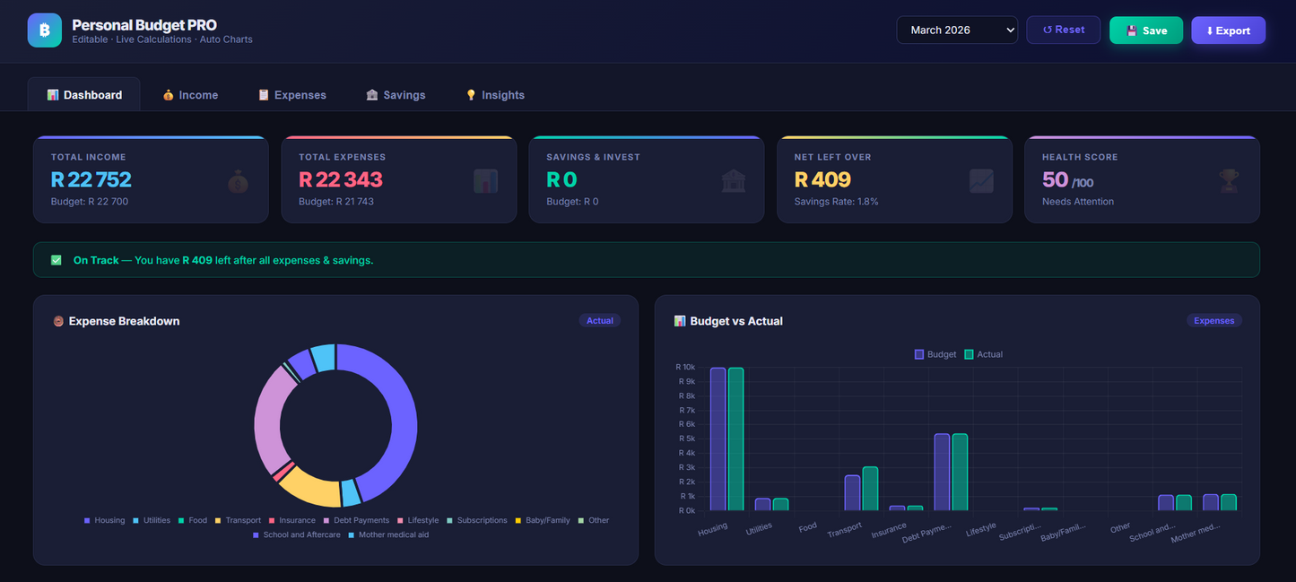The width and height of the screenshot is (1296, 582).
Task: Click the Actual badge on Expense Breakdown chart
Action: 599,320
